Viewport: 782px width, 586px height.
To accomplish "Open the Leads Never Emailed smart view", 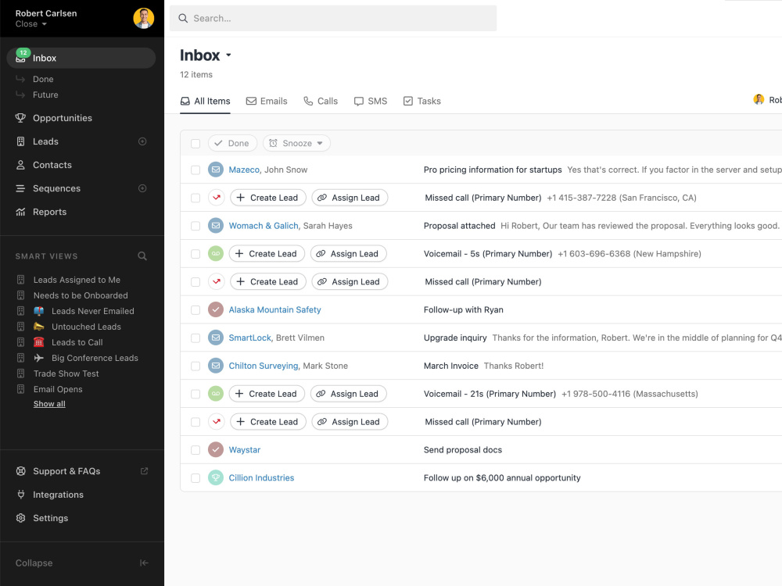I will point(93,311).
